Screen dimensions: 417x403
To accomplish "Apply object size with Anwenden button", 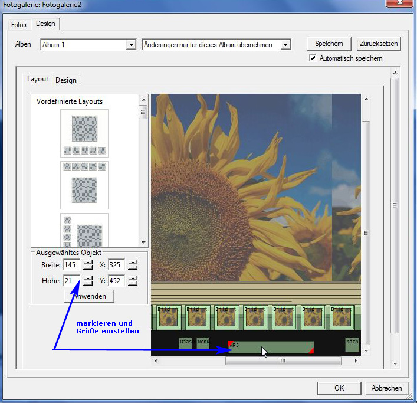I will pyautogui.click(x=90, y=296).
